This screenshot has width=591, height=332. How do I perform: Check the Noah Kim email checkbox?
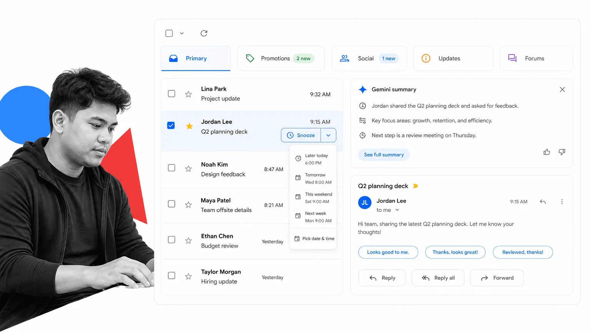pyautogui.click(x=172, y=168)
